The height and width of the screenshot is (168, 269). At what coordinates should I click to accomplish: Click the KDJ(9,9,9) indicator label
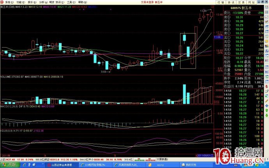coord(7,131)
